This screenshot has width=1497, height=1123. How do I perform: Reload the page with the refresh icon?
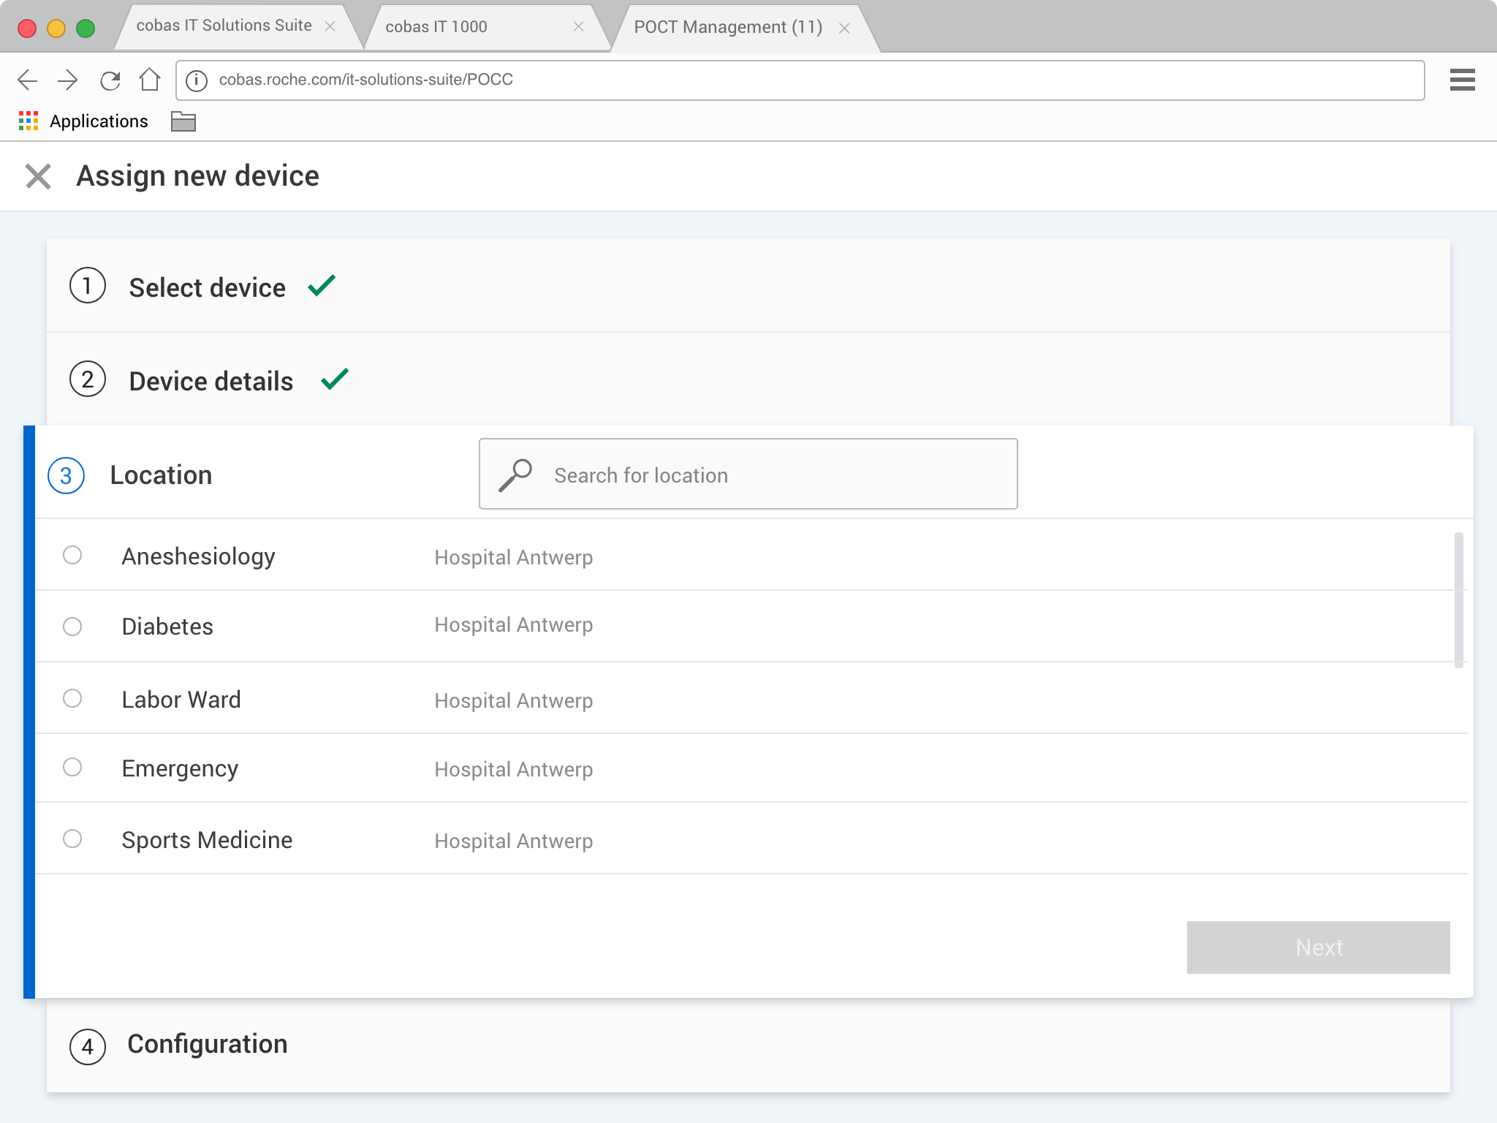[x=110, y=80]
